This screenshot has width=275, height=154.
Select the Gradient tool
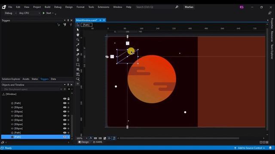(78, 55)
